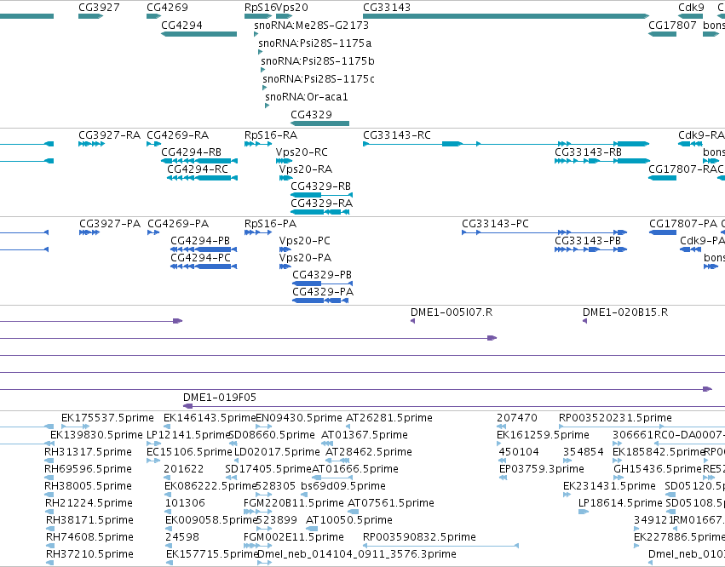Click the RpS16-RA transcript label
This screenshot has height=567, width=725.
271,135
